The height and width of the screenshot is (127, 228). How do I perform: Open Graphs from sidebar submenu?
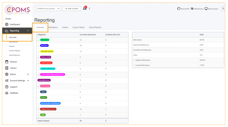pos(12,46)
